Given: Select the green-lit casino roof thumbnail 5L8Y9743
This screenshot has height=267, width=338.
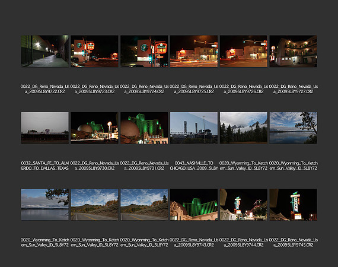Looking at the screenshot, I should [194, 205].
